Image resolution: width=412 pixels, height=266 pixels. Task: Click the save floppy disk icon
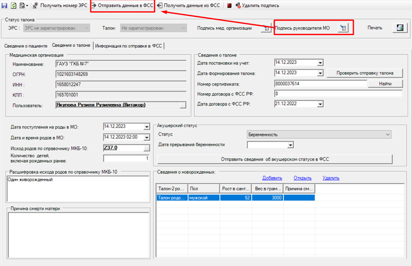tap(4, 6)
